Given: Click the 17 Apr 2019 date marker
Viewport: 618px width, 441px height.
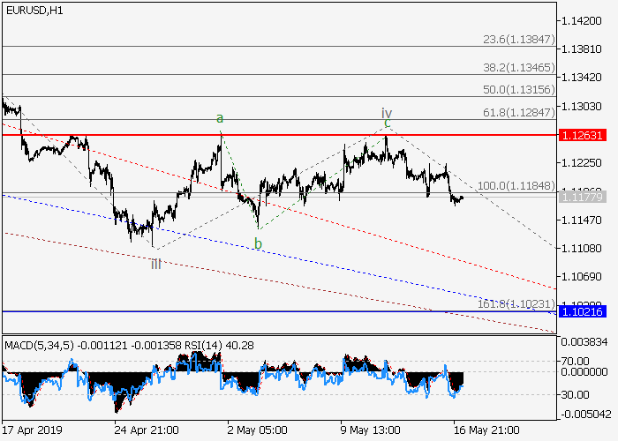Looking at the screenshot, I should click(32, 429).
